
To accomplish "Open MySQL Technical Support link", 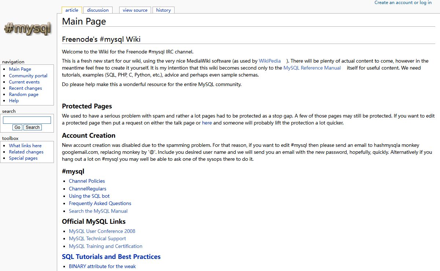I will click(x=98, y=238).
